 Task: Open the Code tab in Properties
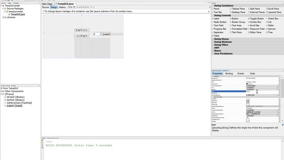click(252, 73)
